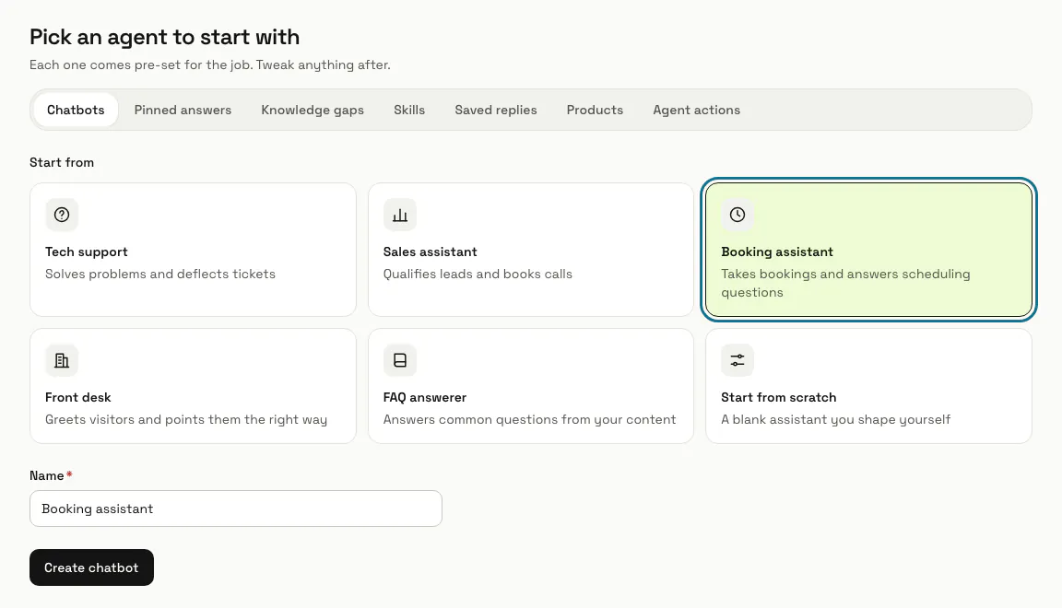
Task: Click the bar chart icon on Sales assistant
Action: point(399,215)
